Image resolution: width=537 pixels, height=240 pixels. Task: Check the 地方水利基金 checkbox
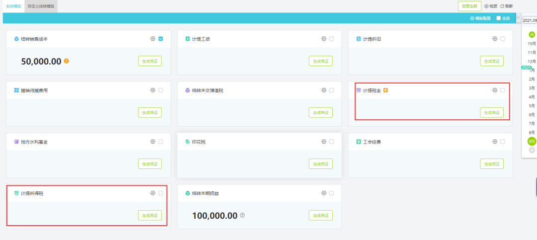[x=161, y=142]
